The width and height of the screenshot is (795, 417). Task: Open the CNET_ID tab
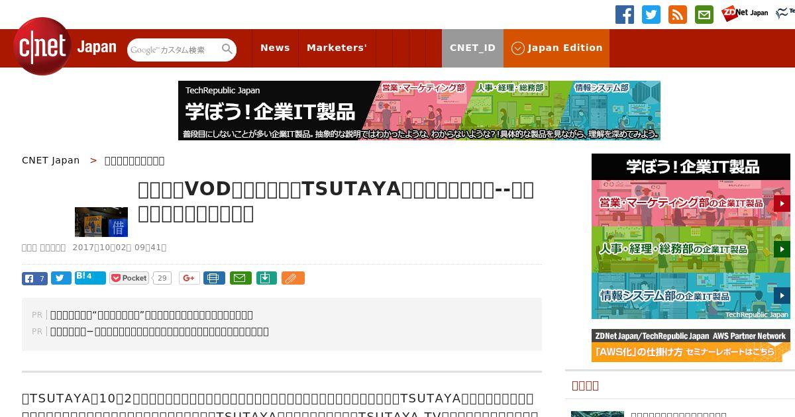472,48
